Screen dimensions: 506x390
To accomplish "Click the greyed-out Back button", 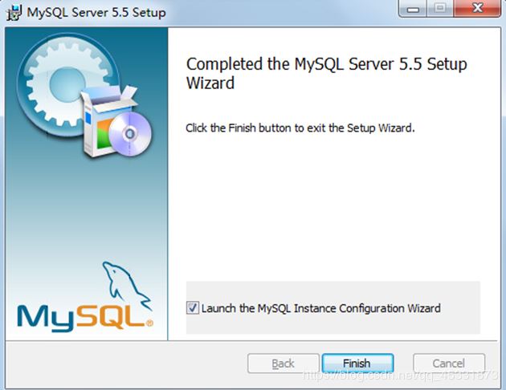I will coord(283,364).
